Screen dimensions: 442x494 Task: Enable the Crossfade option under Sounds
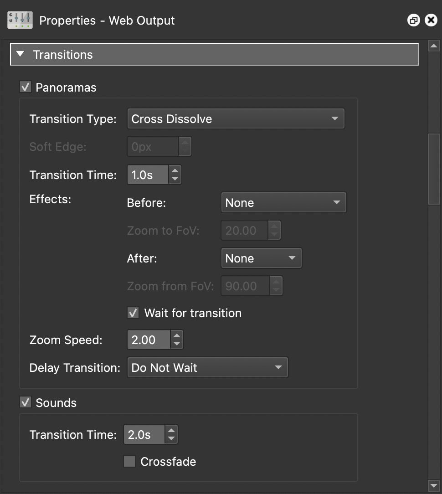point(129,461)
